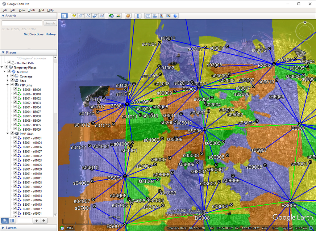Viewport: 316px width, 231px height.
Task: Uncheck the Coverage folder visibility
Action: (12, 76)
